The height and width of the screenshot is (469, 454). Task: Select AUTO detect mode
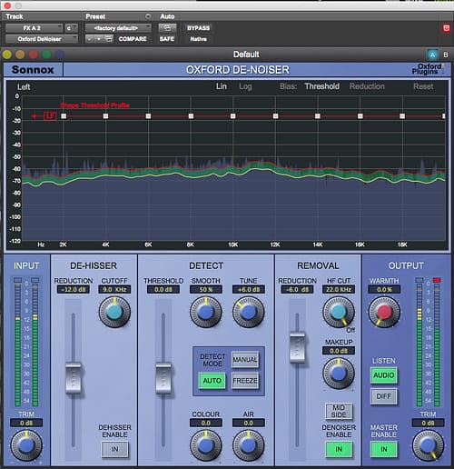[x=212, y=381]
